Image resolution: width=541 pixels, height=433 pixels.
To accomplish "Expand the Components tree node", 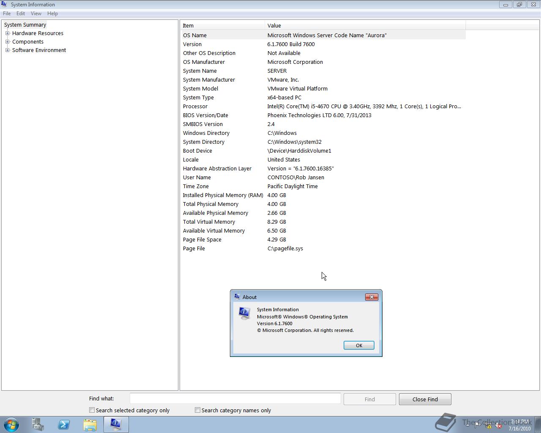I will coord(7,41).
